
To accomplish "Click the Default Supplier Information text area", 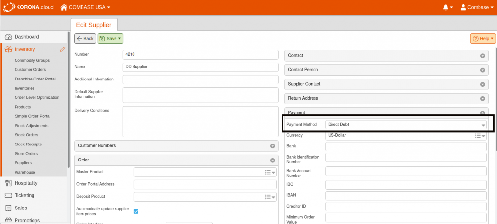I will pos(200,95).
